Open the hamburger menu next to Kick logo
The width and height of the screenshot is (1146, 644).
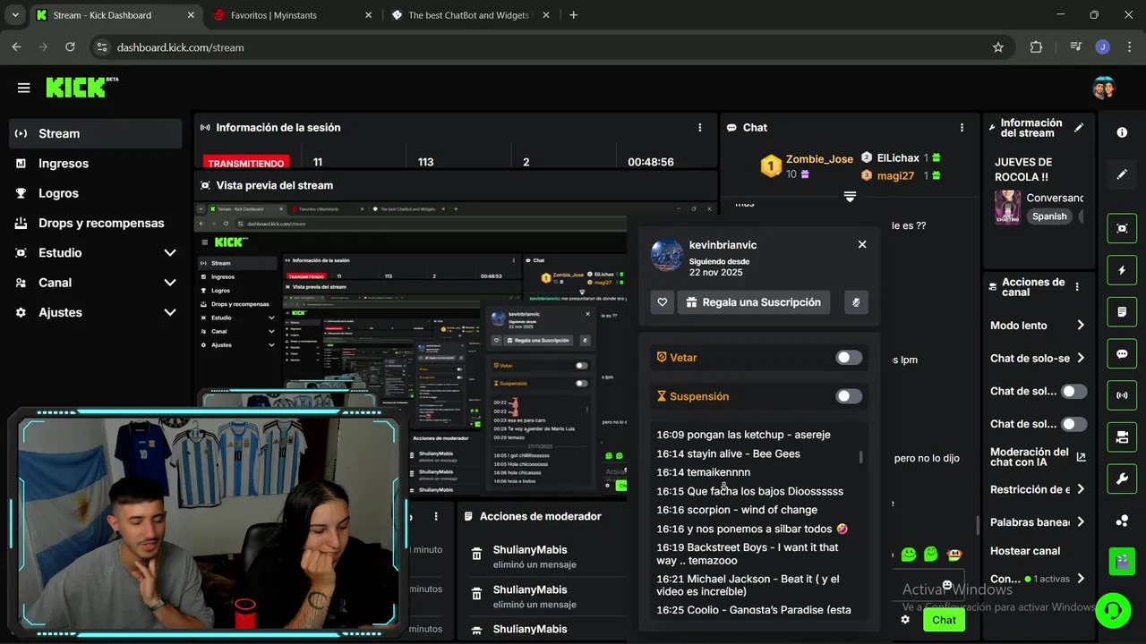[23, 88]
